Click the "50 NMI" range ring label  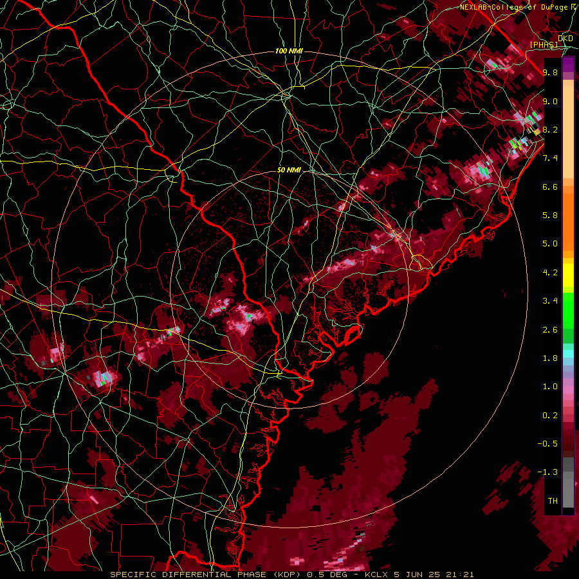coord(289,170)
